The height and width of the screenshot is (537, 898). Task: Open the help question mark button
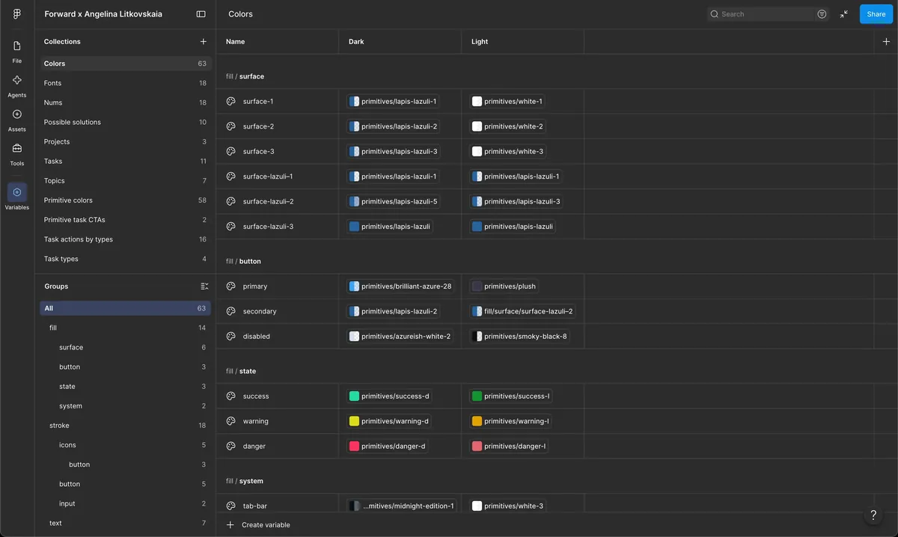(x=873, y=515)
